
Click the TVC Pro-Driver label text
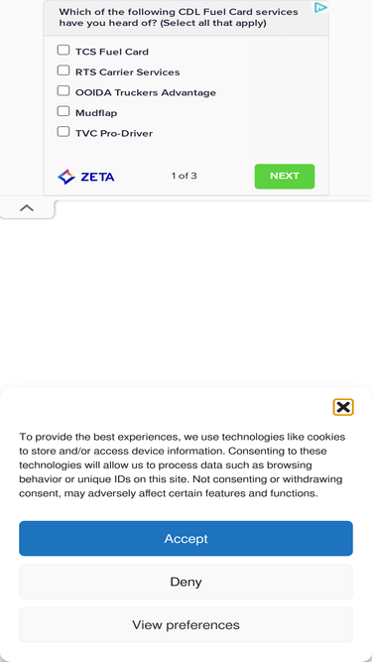point(114,133)
